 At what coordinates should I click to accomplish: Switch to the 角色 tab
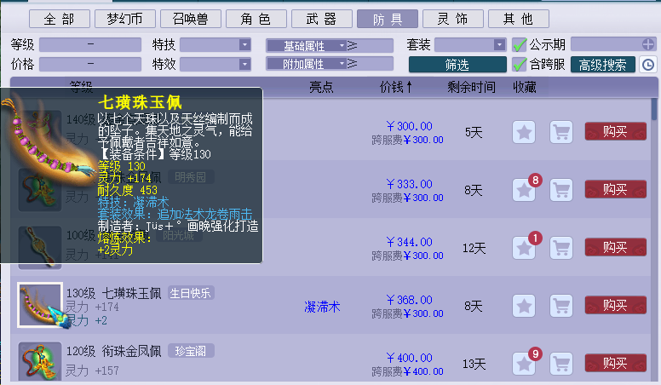tap(256, 19)
